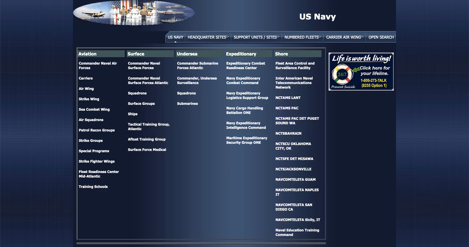Screen dimensions: 469x247
Task: Open Commander Submarine Forces Atlantic link
Action: [198, 66]
